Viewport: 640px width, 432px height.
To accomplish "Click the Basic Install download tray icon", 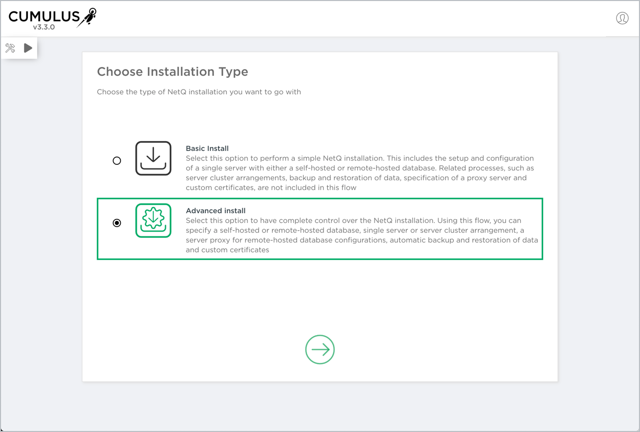I will pos(153,159).
